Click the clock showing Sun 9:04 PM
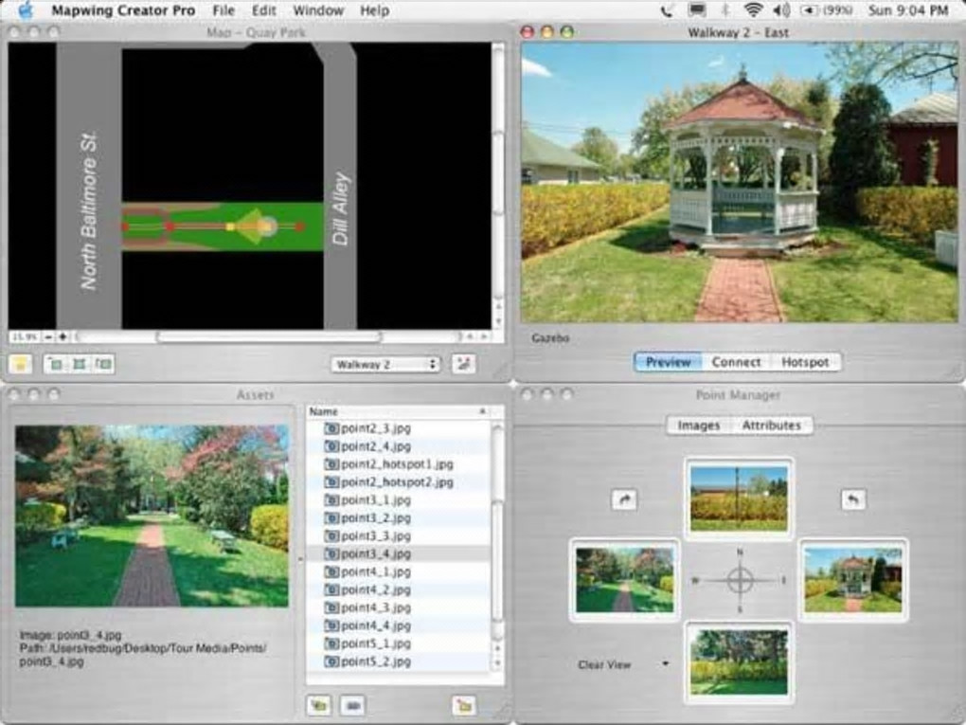This screenshot has width=966, height=725. 908,10
